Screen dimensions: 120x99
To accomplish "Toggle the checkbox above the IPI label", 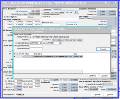I will click(x=10, y=51).
